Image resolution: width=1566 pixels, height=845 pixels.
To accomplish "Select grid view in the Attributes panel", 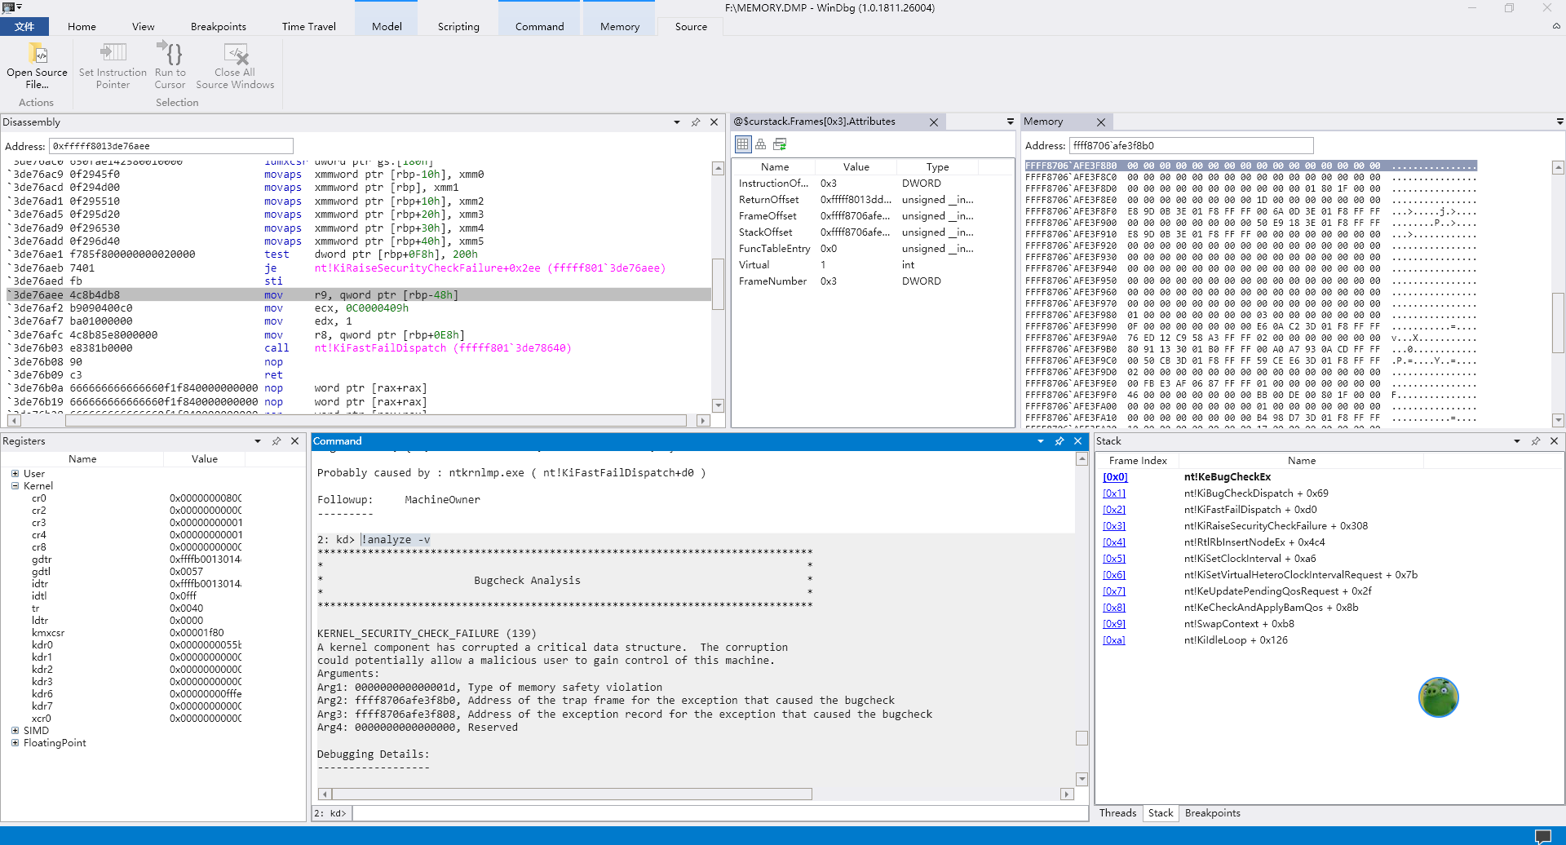I will click(x=742, y=144).
